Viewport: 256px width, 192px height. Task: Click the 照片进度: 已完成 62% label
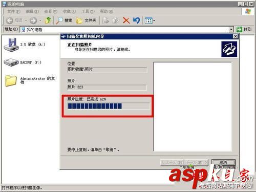tap(87, 99)
